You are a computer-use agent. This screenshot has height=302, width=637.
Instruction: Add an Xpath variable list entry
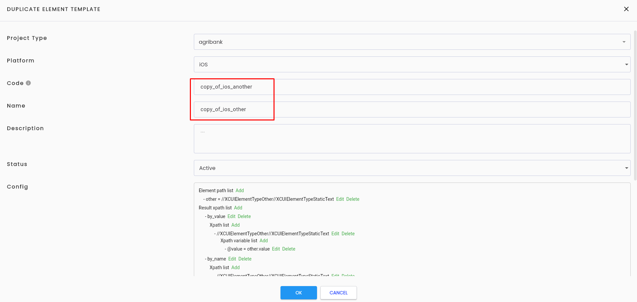point(264,241)
